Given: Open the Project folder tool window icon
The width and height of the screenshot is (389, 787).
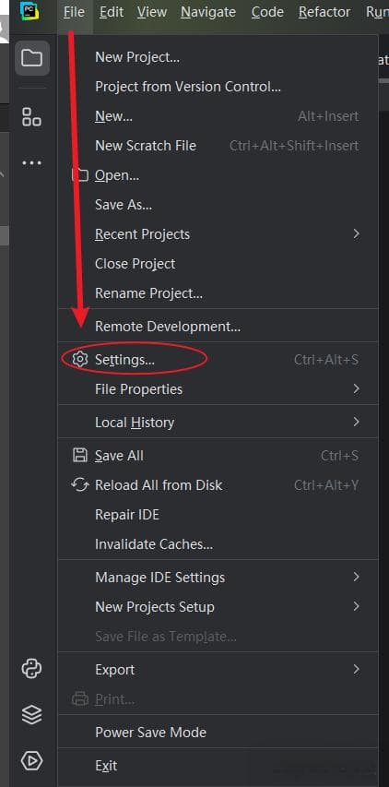Looking at the screenshot, I should click(x=32, y=58).
